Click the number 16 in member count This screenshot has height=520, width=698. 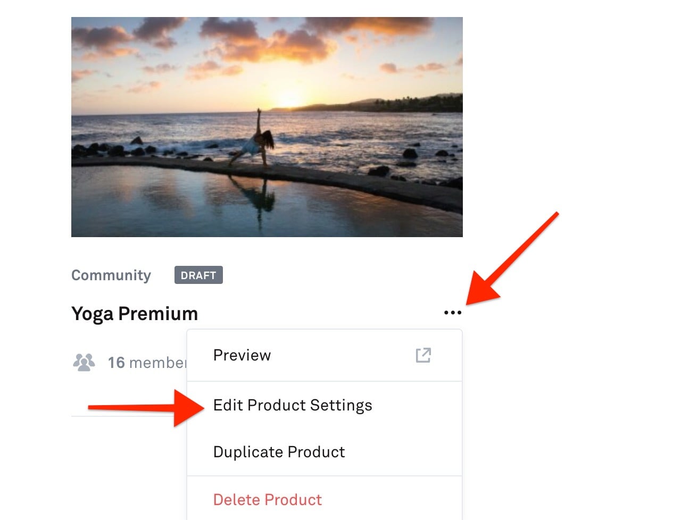[116, 363]
